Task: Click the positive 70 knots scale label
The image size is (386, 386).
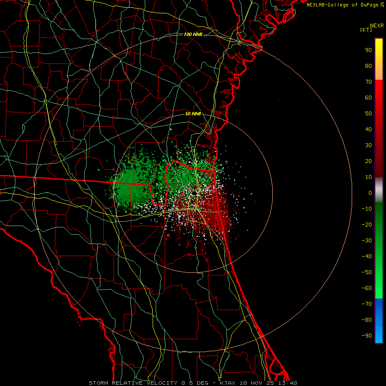Action: tap(368, 82)
